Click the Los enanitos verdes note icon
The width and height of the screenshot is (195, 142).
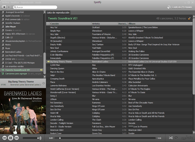tap(3, 66)
